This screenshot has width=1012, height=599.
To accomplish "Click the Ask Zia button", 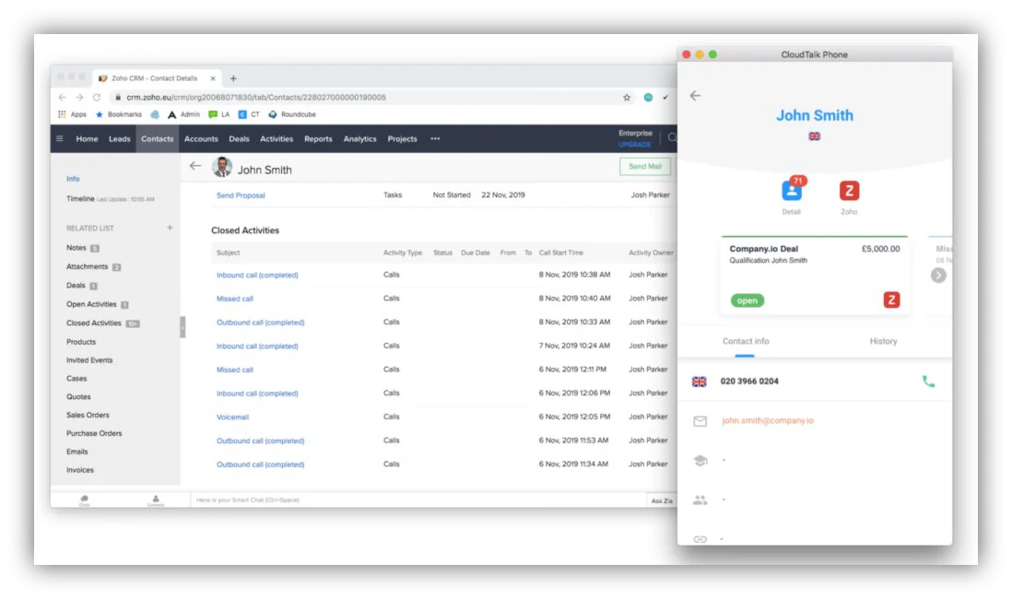I will (662, 501).
